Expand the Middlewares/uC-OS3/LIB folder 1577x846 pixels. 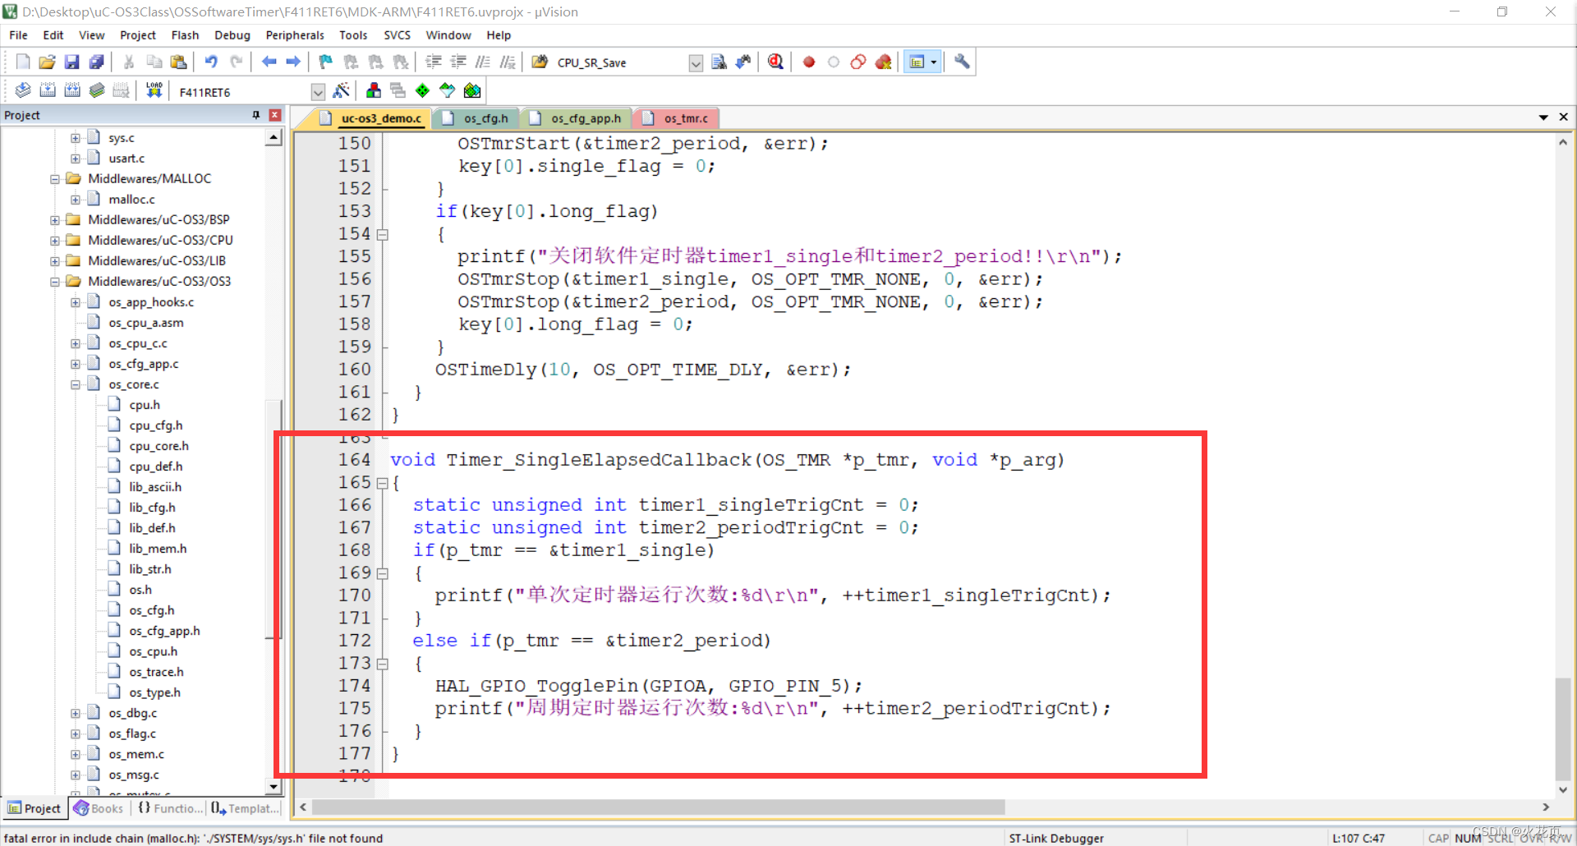(x=55, y=261)
